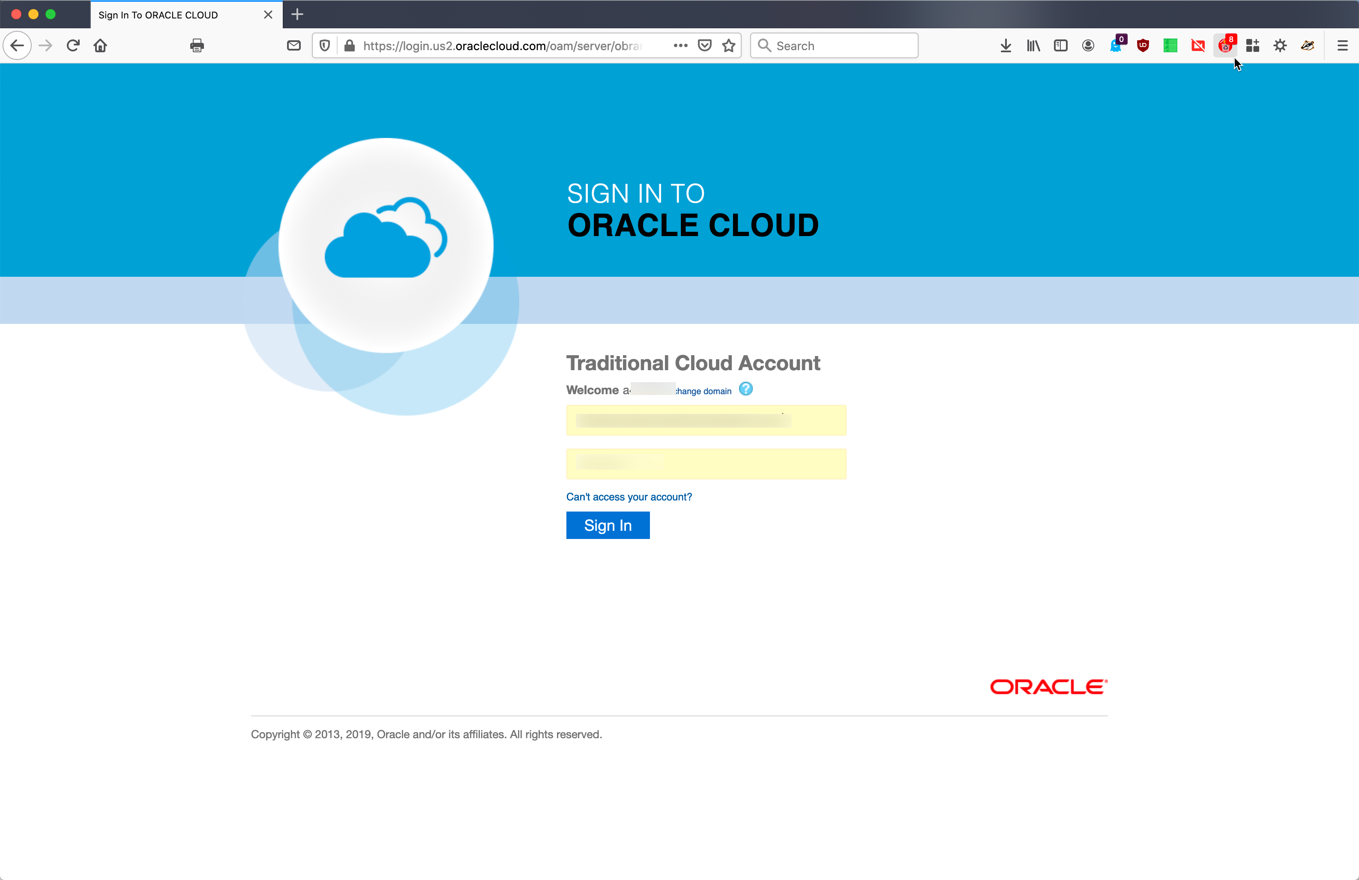The image size is (1359, 880).
Task: Reload the current page
Action: (x=73, y=46)
